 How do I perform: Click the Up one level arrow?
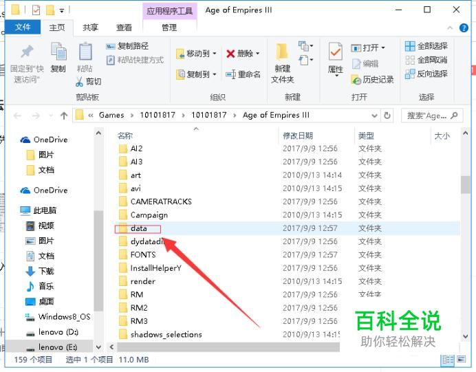64,116
